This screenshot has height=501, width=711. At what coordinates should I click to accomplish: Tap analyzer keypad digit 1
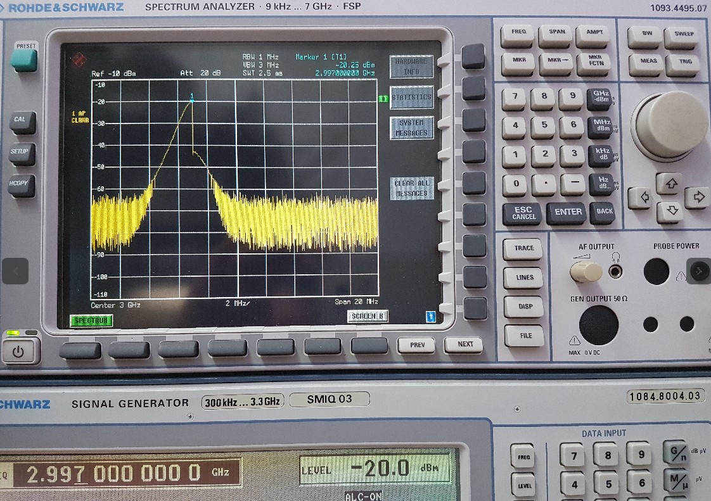point(514,157)
